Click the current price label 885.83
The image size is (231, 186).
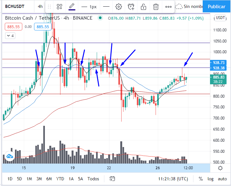218,77
